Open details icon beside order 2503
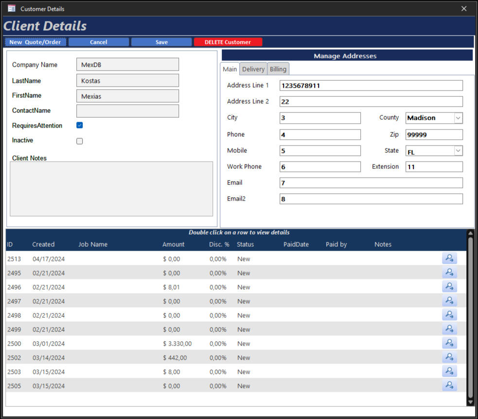The image size is (478, 419). click(449, 371)
